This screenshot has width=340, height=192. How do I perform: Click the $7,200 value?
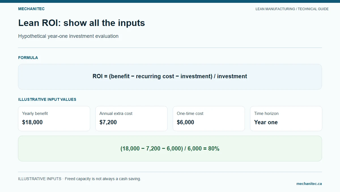[108, 122]
